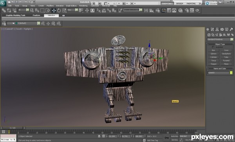Switch to the Hierarchy command panel tab
This screenshot has width=235, height=142.
(x=217, y=29)
